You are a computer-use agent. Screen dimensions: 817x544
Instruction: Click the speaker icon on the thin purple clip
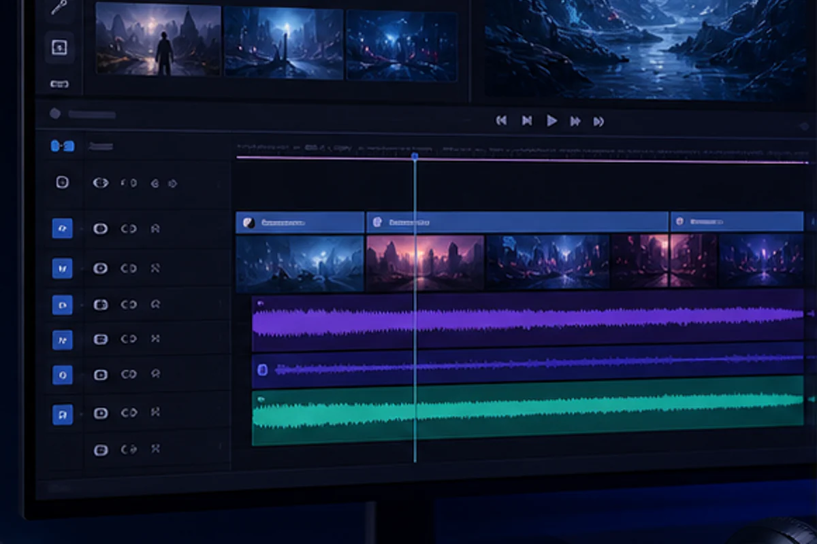262,370
